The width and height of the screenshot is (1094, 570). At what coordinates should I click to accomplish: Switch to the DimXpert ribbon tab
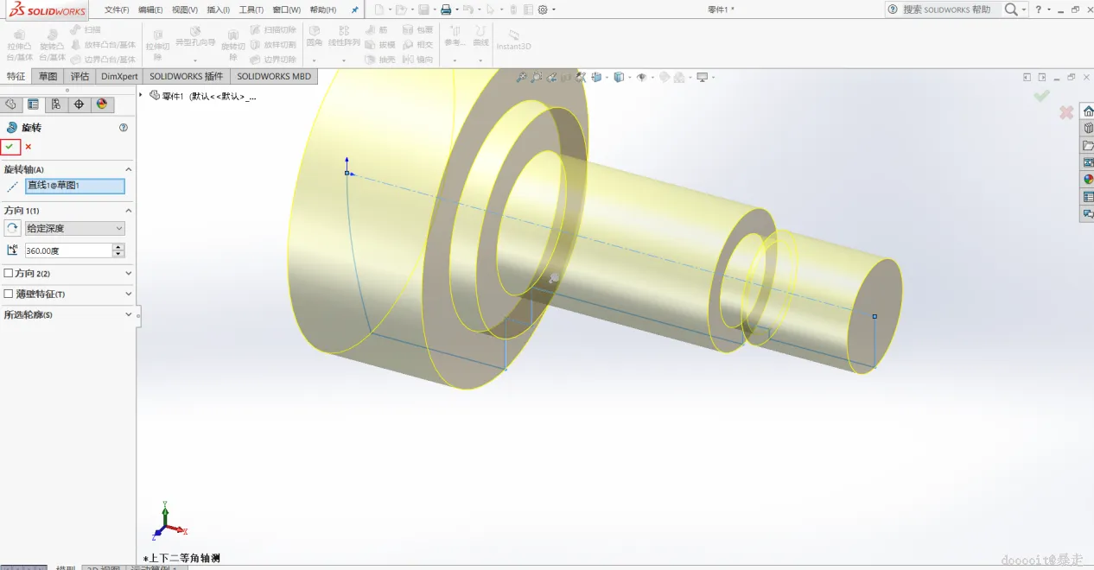coord(119,76)
